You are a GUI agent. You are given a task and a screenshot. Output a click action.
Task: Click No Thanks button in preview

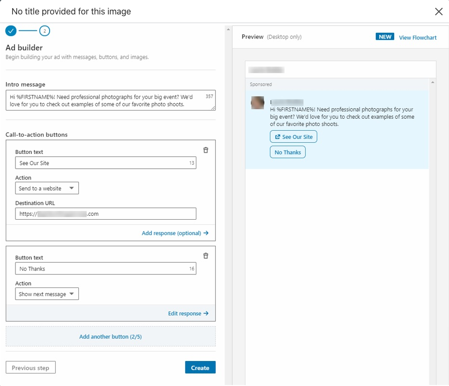(x=287, y=152)
